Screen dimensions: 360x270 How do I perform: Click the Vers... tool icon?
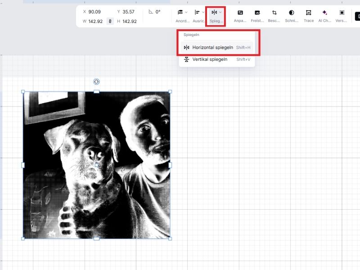[342, 13]
